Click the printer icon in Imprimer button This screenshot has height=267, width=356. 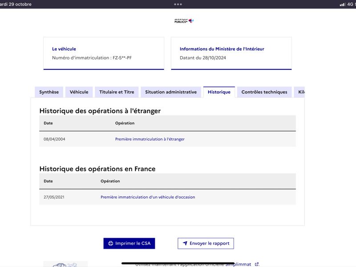click(110, 243)
